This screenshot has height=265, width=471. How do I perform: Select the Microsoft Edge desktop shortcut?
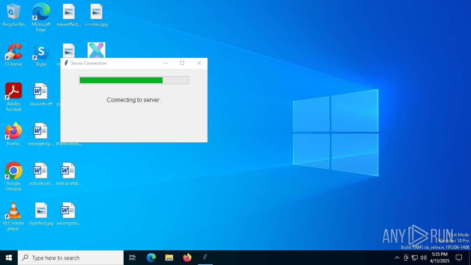point(41,18)
